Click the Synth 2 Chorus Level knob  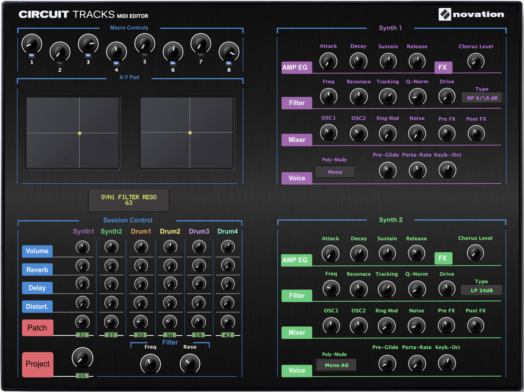[x=475, y=253]
